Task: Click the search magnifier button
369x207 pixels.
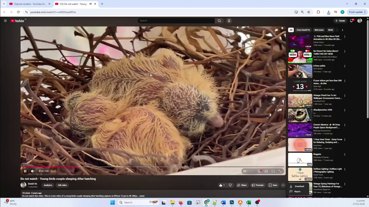Action: coord(219,21)
